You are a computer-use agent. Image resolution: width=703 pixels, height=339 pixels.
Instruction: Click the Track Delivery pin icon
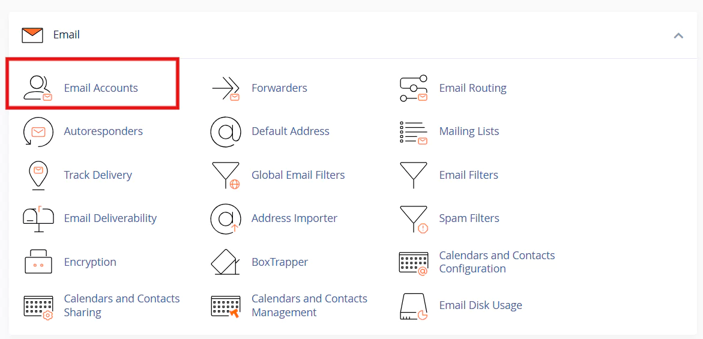pos(38,175)
